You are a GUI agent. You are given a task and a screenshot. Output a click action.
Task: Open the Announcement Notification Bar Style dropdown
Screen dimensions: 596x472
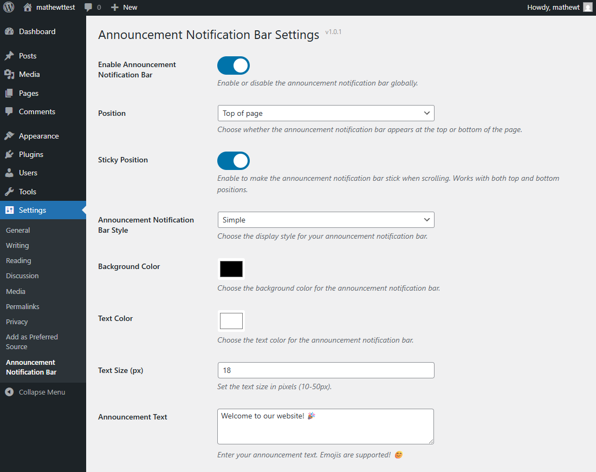click(x=325, y=220)
